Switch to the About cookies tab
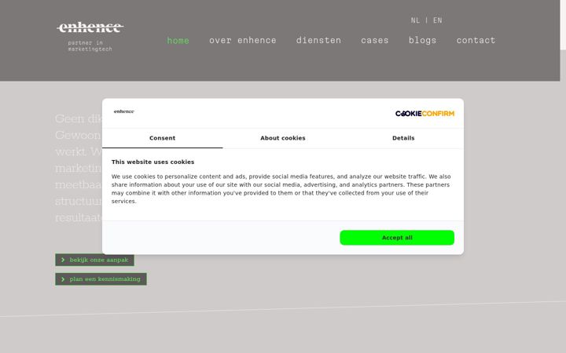 pyautogui.click(x=283, y=138)
